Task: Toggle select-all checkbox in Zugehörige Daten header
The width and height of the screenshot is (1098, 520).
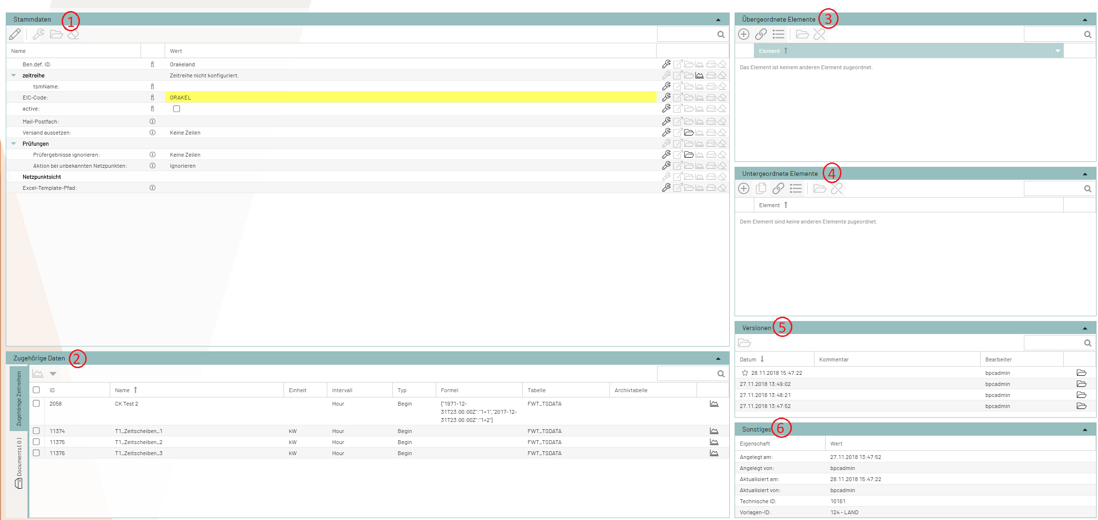Action: click(36, 390)
